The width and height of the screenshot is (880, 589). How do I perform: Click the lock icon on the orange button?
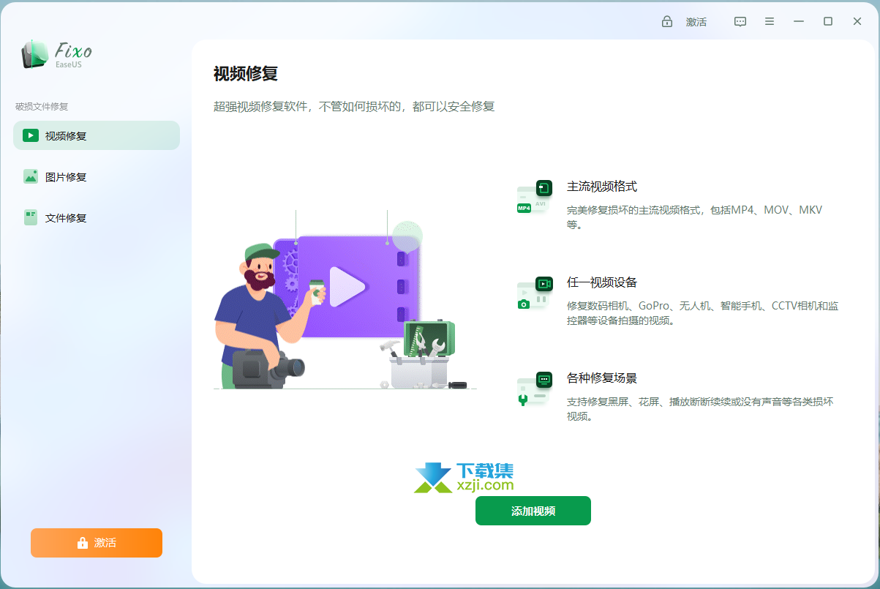click(x=83, y=543)
